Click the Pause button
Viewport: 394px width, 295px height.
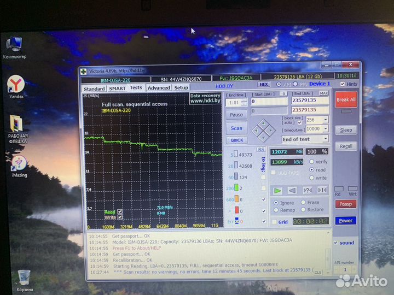click(236, 115)
